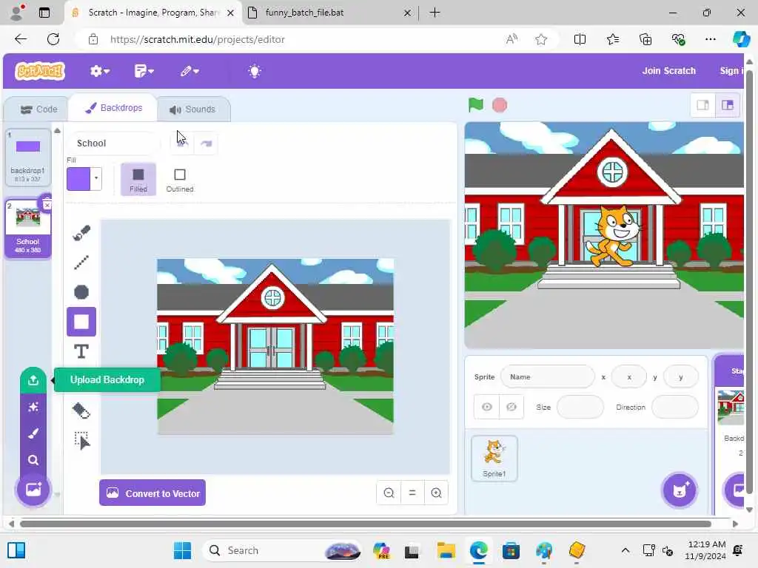Undo the last paint action
The width and height of the screenshot is (758, 568).
pos(182,143)
